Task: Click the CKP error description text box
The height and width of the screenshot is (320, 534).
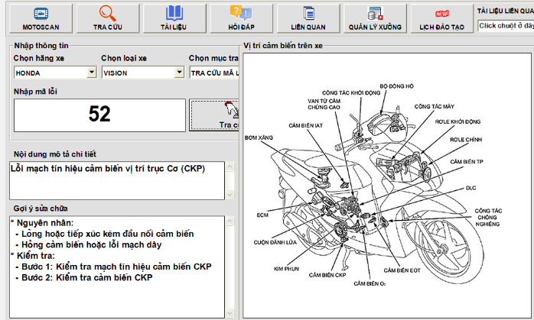Action: click(x=117, y=180)
